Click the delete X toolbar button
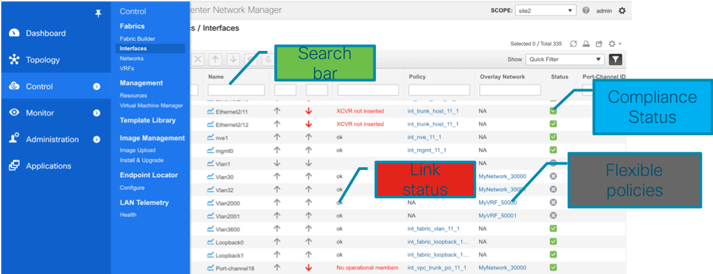This screenshot has width=713, height=274. pos(198,59)
